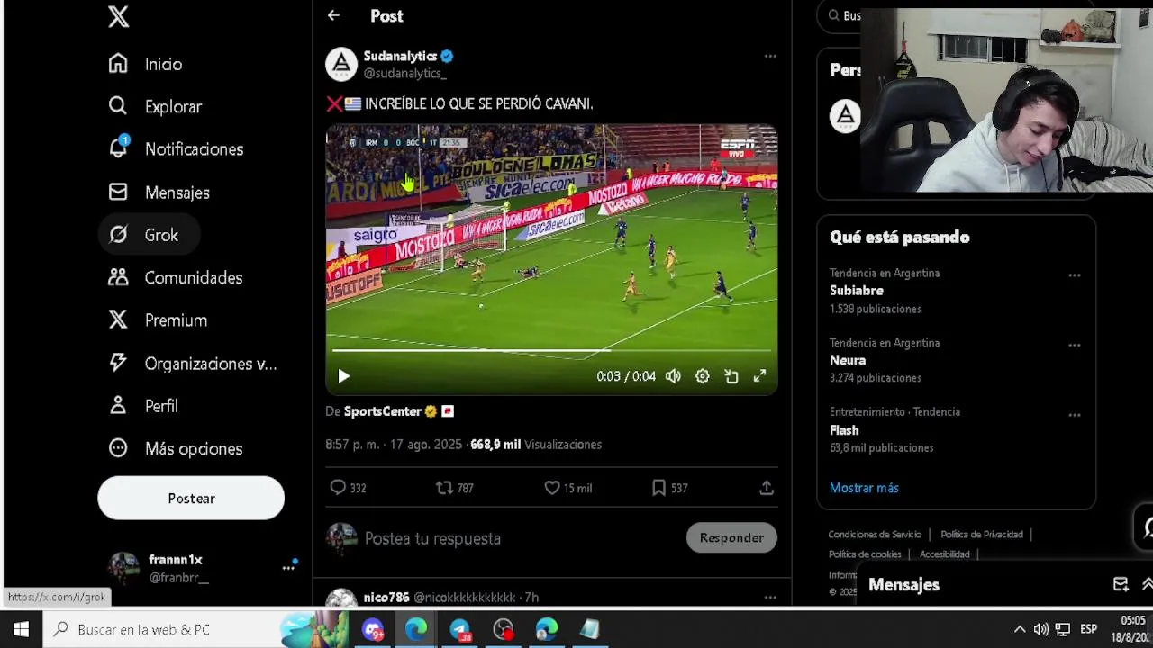Open Accesibilidad footer link
Viewport: 1153px width, 648px height.
coord(944,554)
